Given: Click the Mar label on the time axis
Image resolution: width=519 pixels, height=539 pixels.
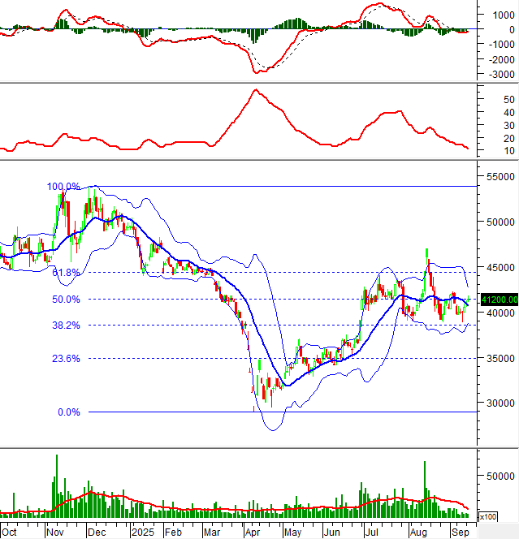Looking at the screenshot, I should [212, 533].
